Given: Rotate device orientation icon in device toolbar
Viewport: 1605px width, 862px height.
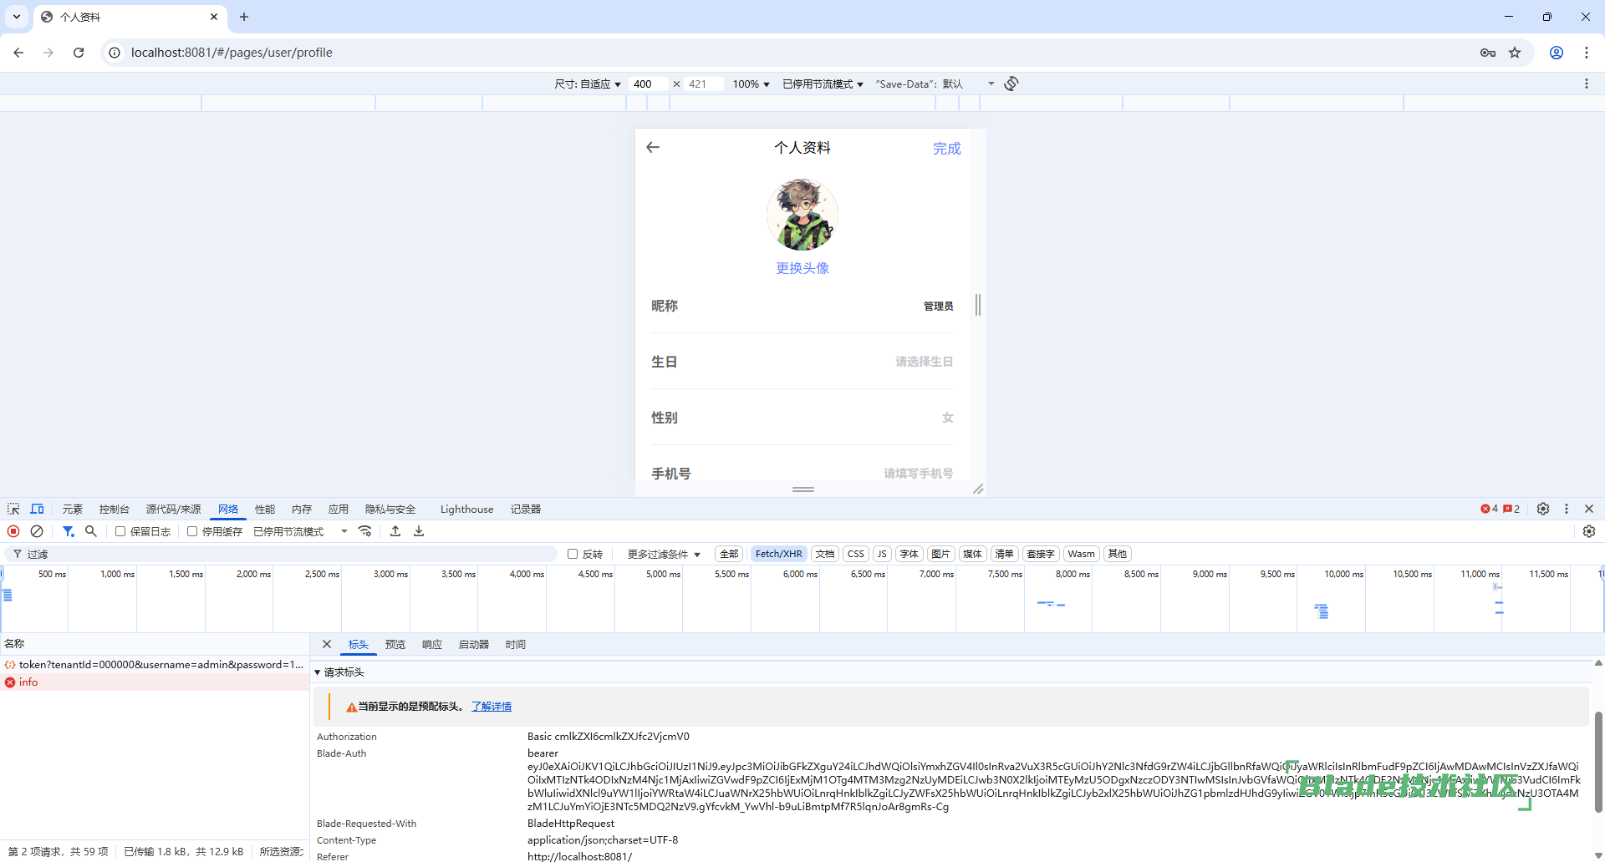Looking at the screenshot, I should click(1011, 84).
